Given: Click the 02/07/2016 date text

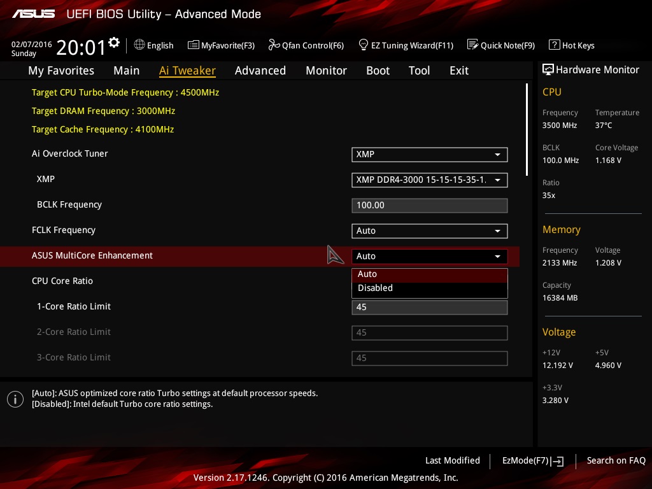Looking at the screenshot, I should [32, 45].
